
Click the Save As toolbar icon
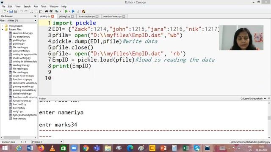(x=16, y=11)
